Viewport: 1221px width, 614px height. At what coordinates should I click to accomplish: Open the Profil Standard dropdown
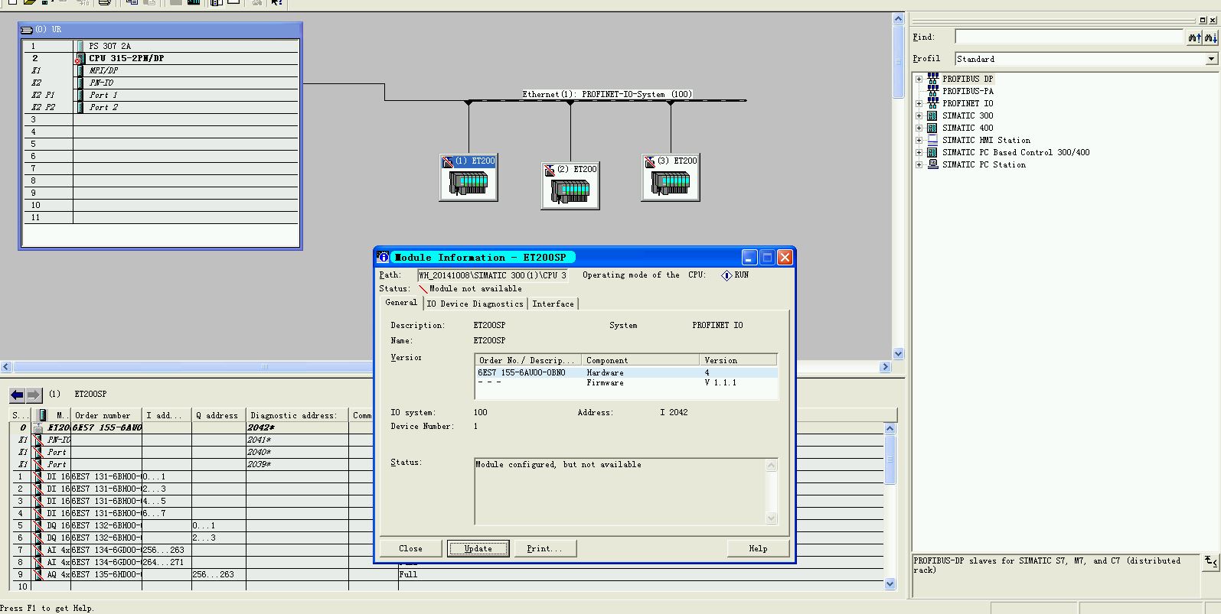(1211, 59)
